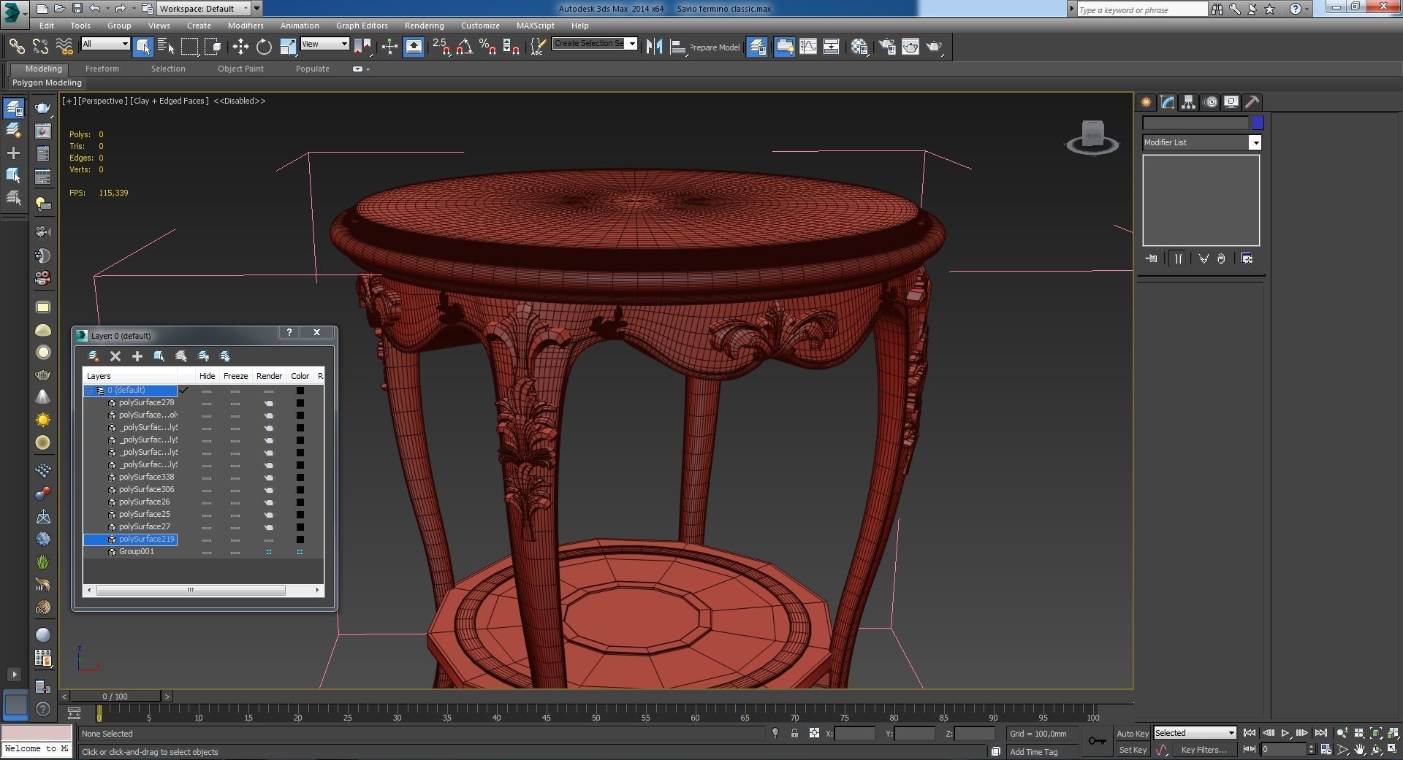Click the Render Production teapot icon
The height and width of the screenshot is (760, 1403).
click(934, 47)
